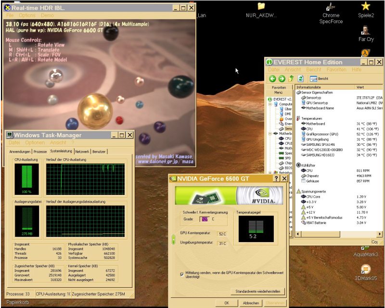Click Abbrechen in NVIDIA dialog
The height and width of the screenshot is (308, 385).
pyautogui.click(x=251, y=303)
